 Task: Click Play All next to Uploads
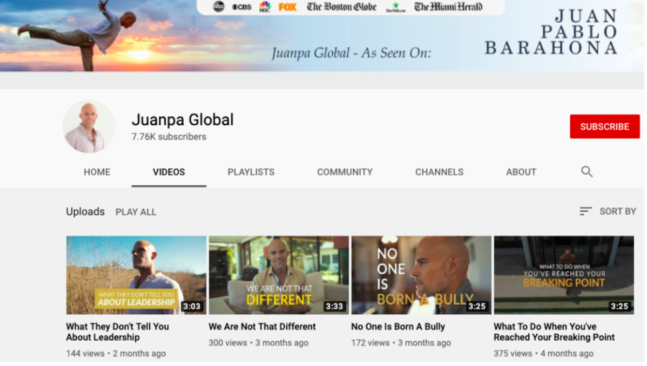tap(136, 212)
